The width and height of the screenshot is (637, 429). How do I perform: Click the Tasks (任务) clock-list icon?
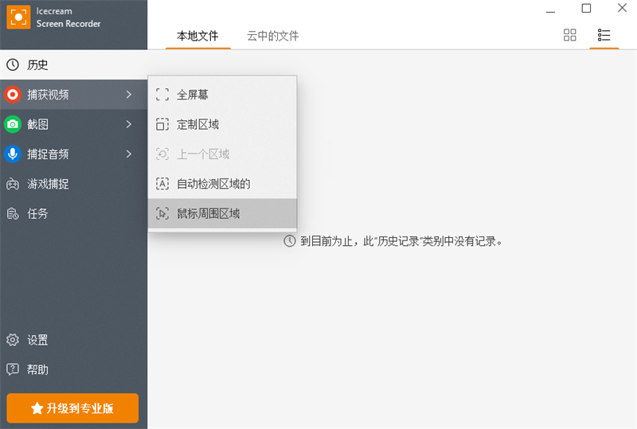tap(13, 213)
